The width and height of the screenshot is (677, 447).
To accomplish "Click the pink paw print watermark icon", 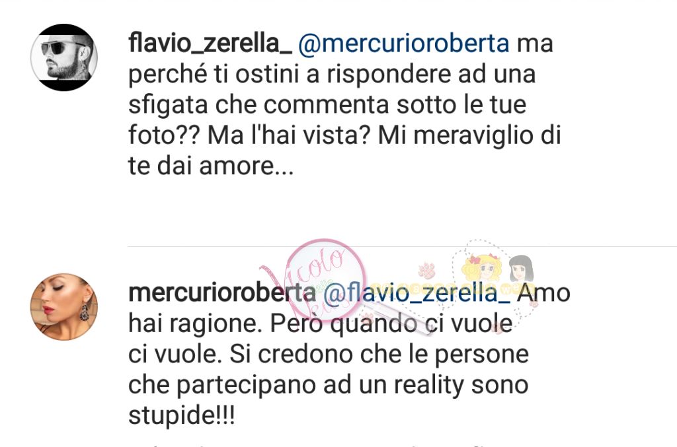I will tap(428, 271).
